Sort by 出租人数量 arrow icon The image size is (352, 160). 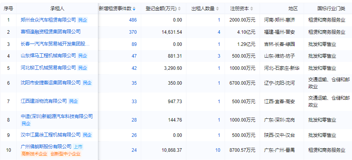coord(217,9)
